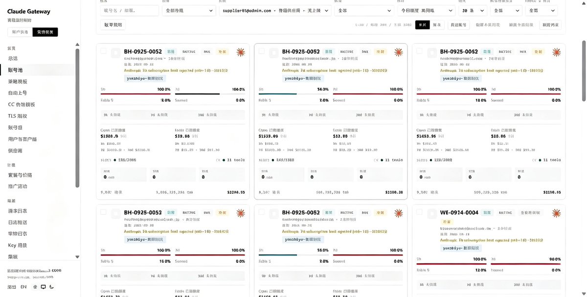Open the supplier65@admin.com dropdown

pyautogui.click(x=275, y=10)
